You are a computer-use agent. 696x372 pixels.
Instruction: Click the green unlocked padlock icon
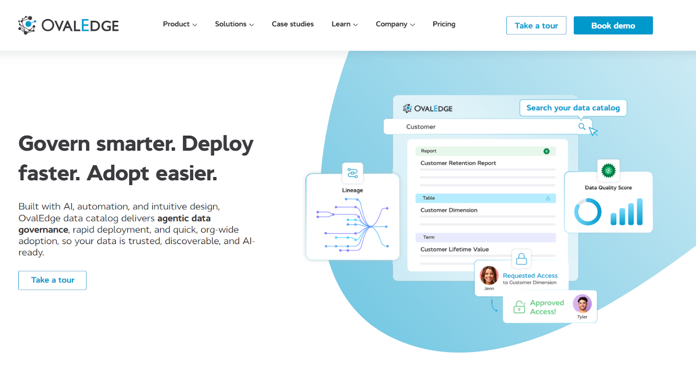519,307
